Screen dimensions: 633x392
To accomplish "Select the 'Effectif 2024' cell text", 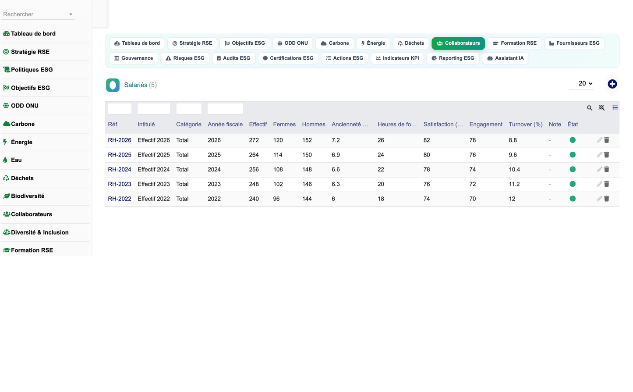I will (x=154, y=169).
